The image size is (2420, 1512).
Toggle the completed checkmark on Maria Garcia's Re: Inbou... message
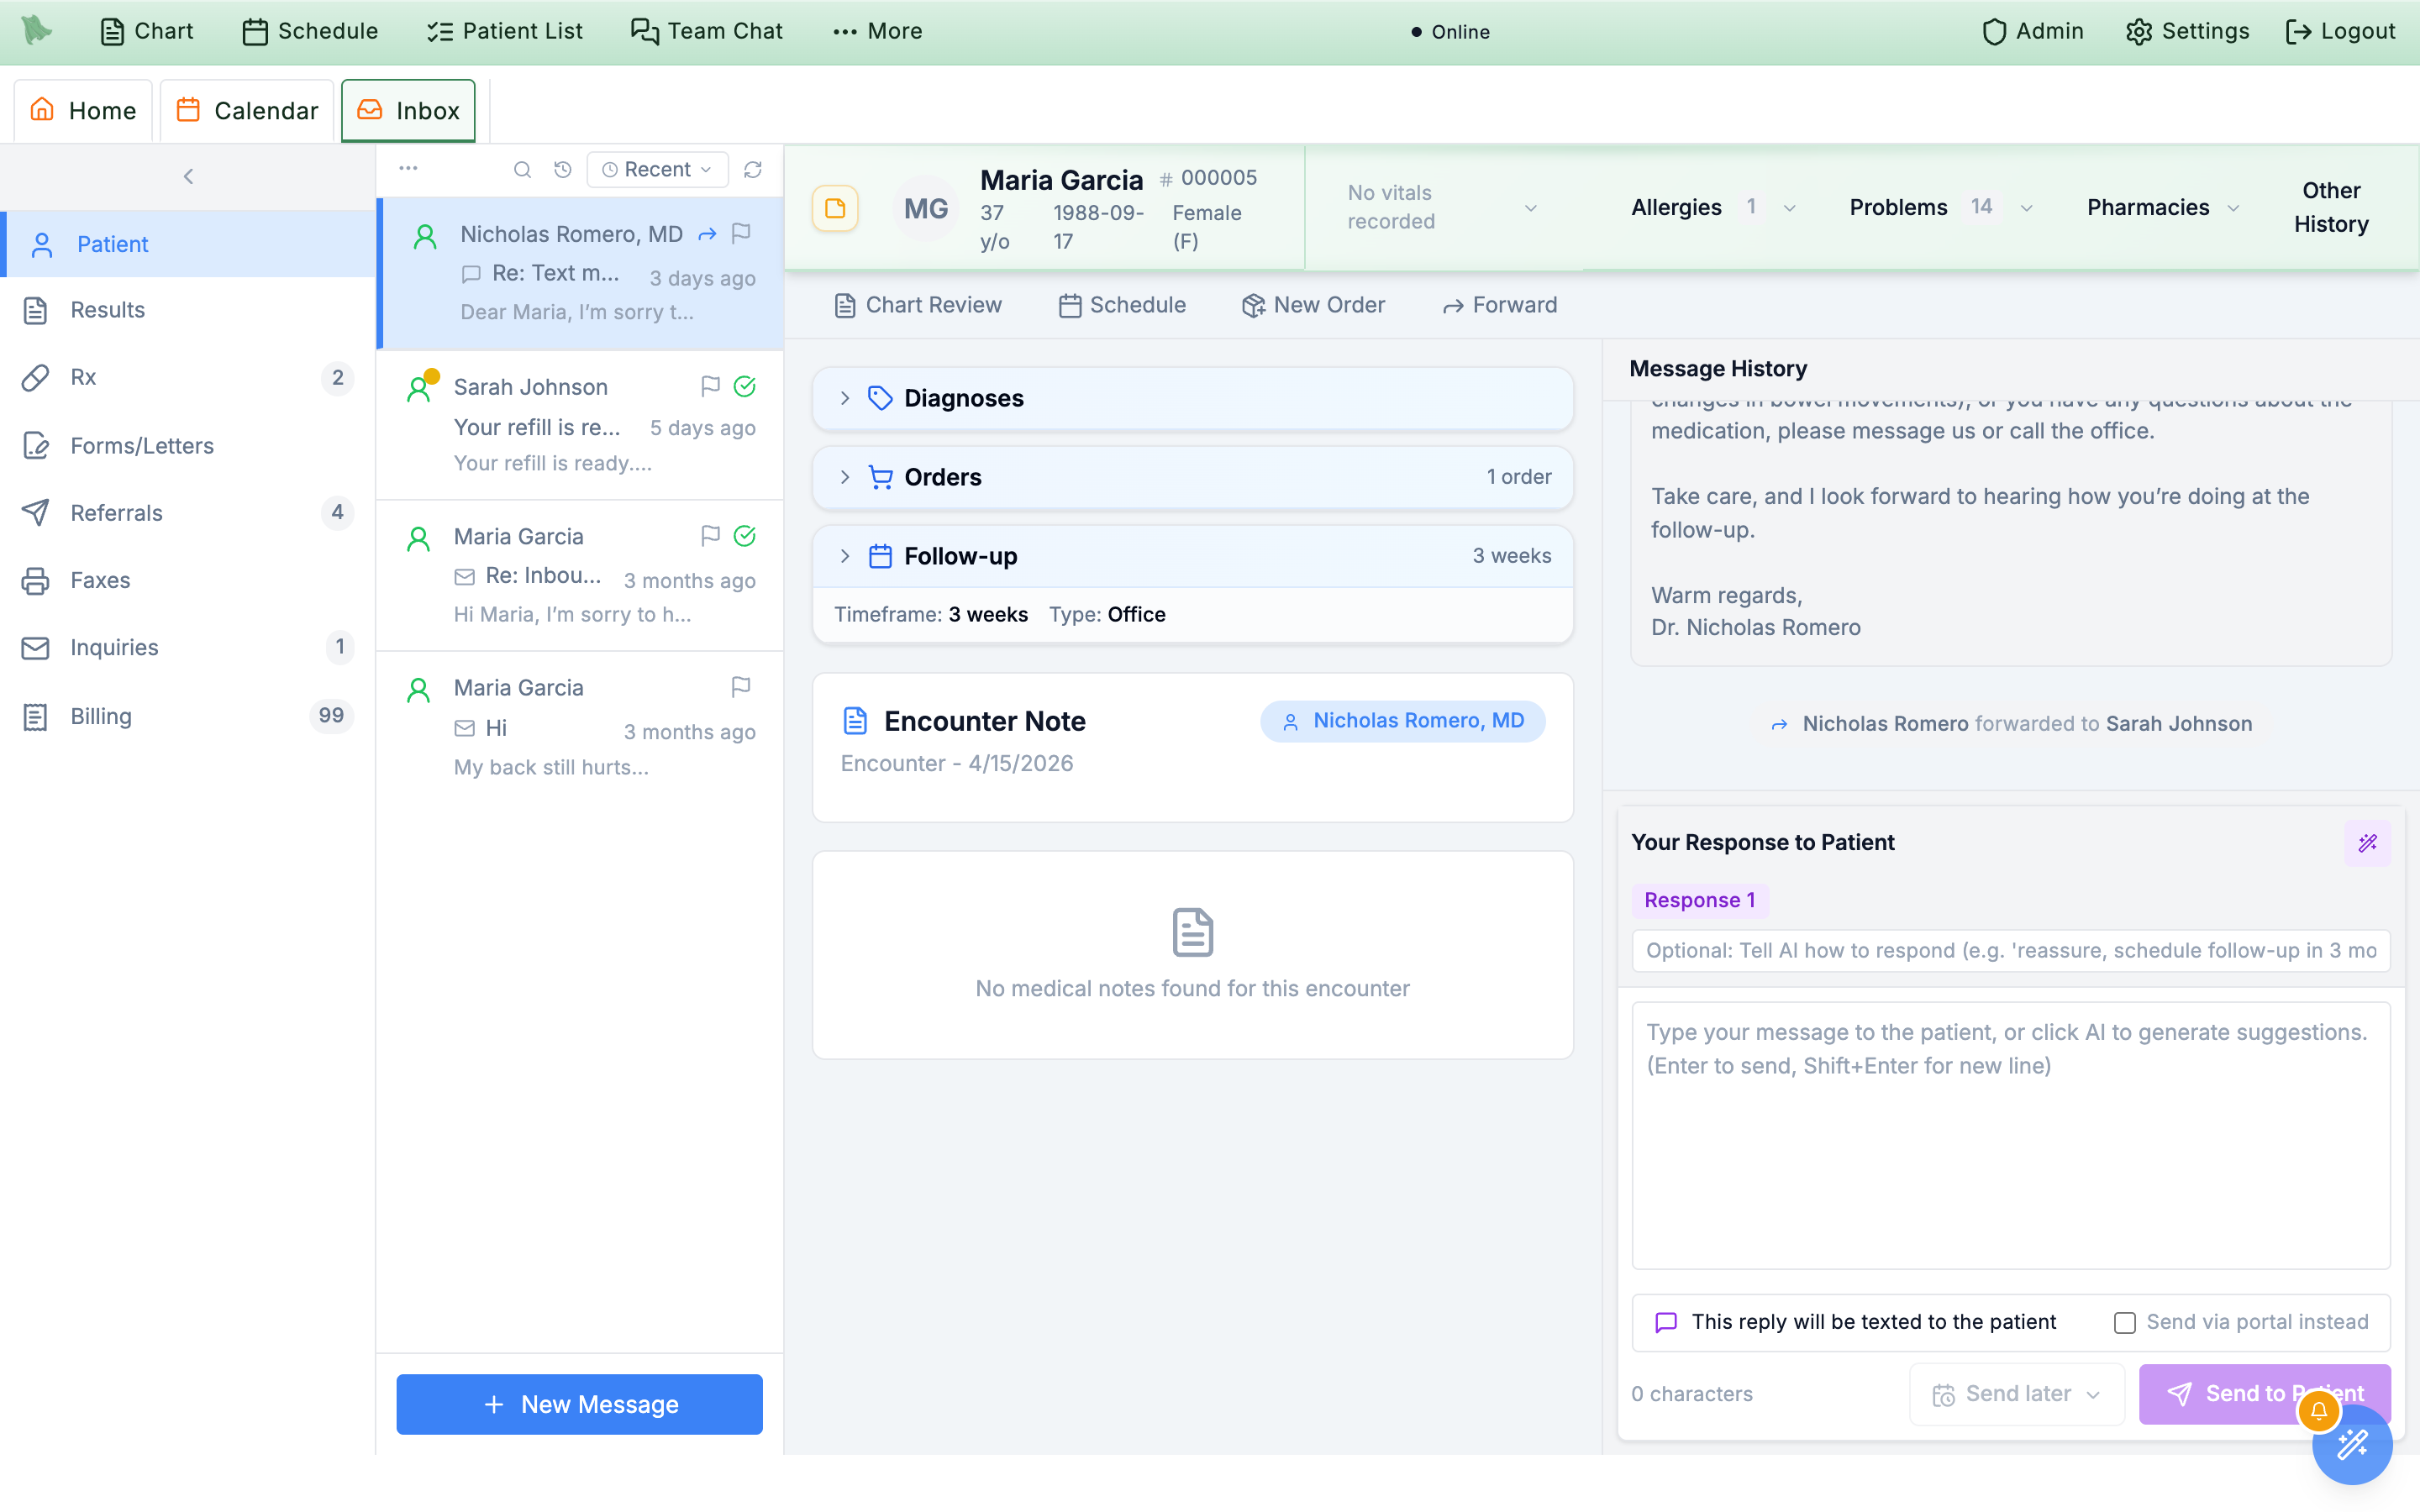coord(745,536)
